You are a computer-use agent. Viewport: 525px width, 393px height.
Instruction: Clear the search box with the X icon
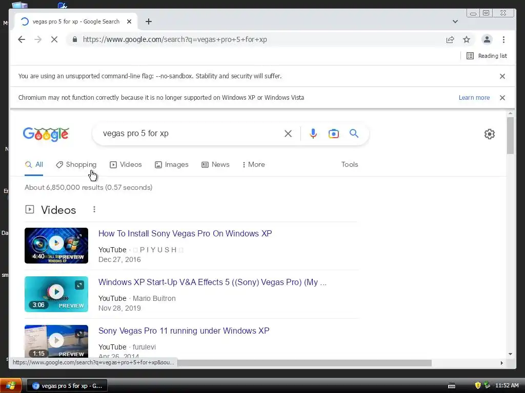[x=288, y=134]
